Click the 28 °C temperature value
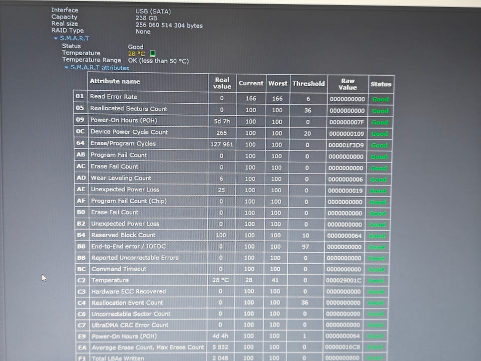This screenshot has width=481, height=361. [136, 54]
